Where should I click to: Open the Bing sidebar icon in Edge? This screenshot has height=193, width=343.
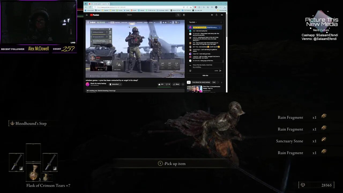pos(225,7)
